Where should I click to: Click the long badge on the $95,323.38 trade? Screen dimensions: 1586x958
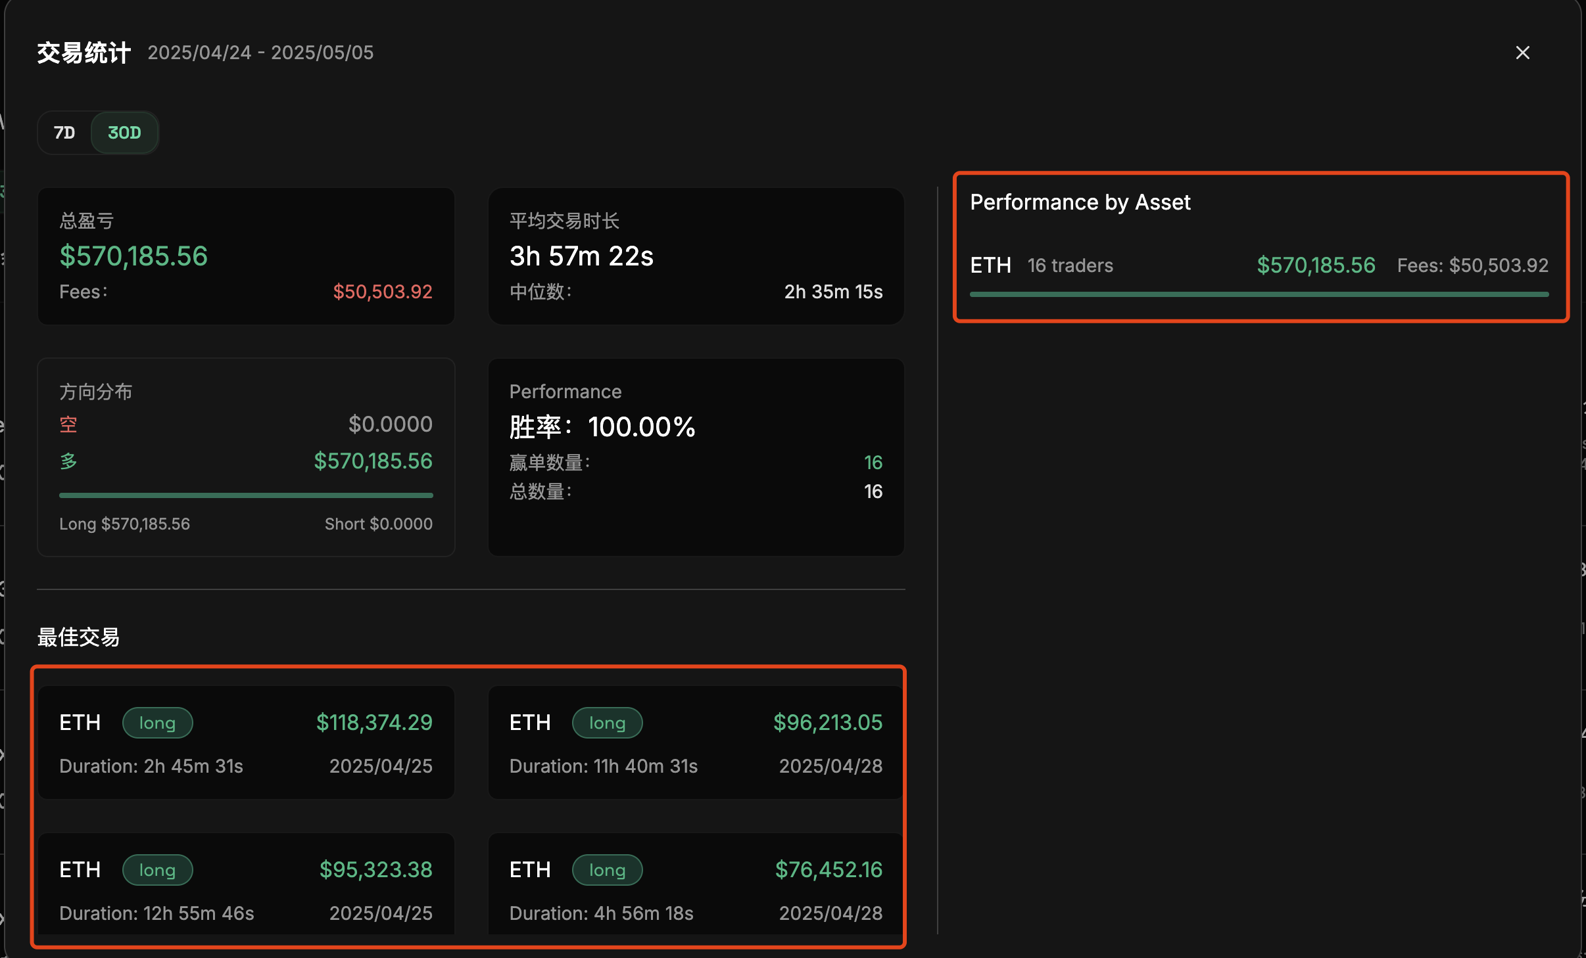157,870
